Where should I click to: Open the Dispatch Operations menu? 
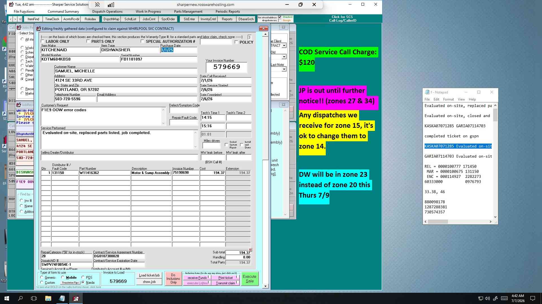pyautogui.click(x=107, y=12)
